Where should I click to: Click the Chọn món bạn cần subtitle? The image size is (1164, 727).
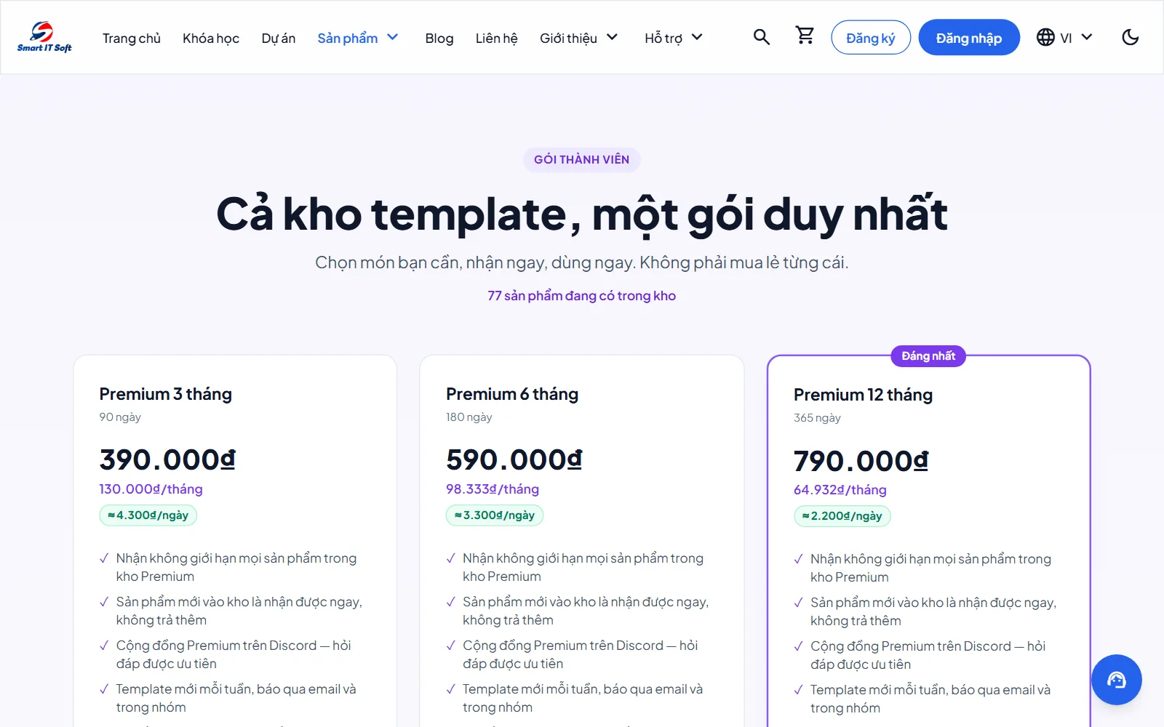pyautogui.click(x=582, y=262)
